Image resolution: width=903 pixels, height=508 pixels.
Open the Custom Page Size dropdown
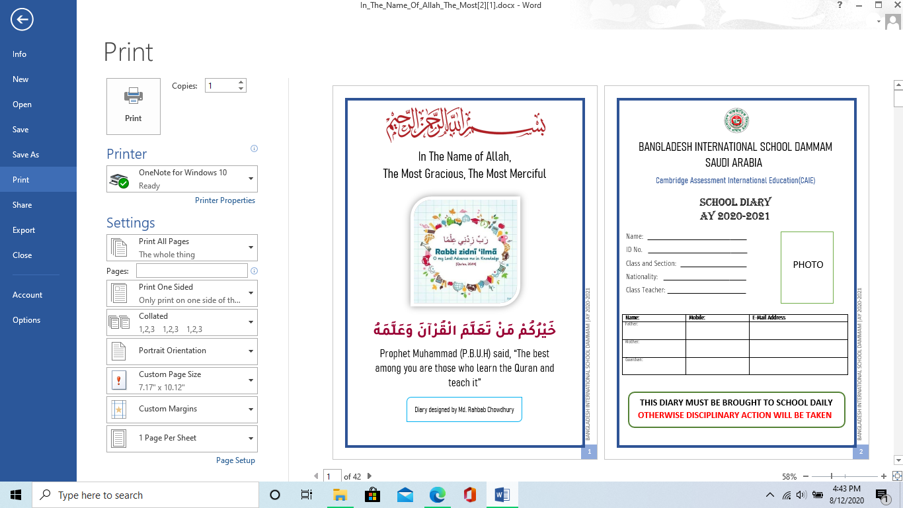(182, 380)
